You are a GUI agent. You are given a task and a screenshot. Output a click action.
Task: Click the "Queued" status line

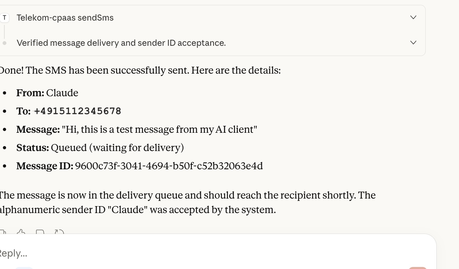click(117, 148)
